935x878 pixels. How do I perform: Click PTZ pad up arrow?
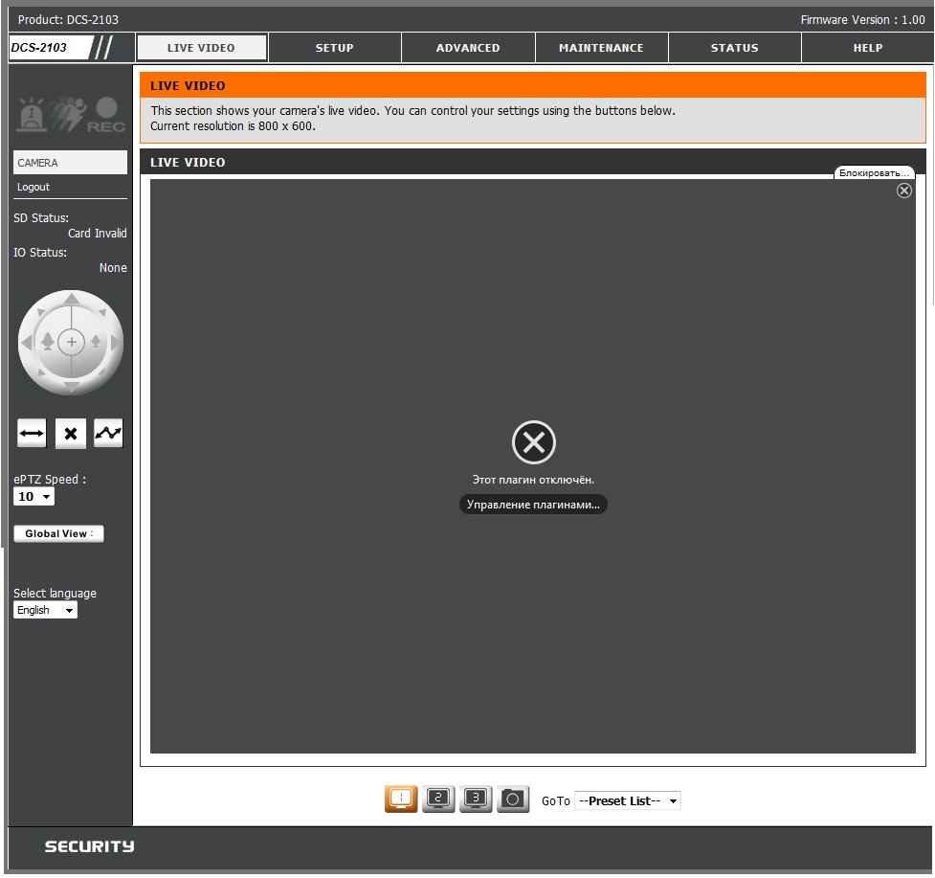(x=71, y=300)
